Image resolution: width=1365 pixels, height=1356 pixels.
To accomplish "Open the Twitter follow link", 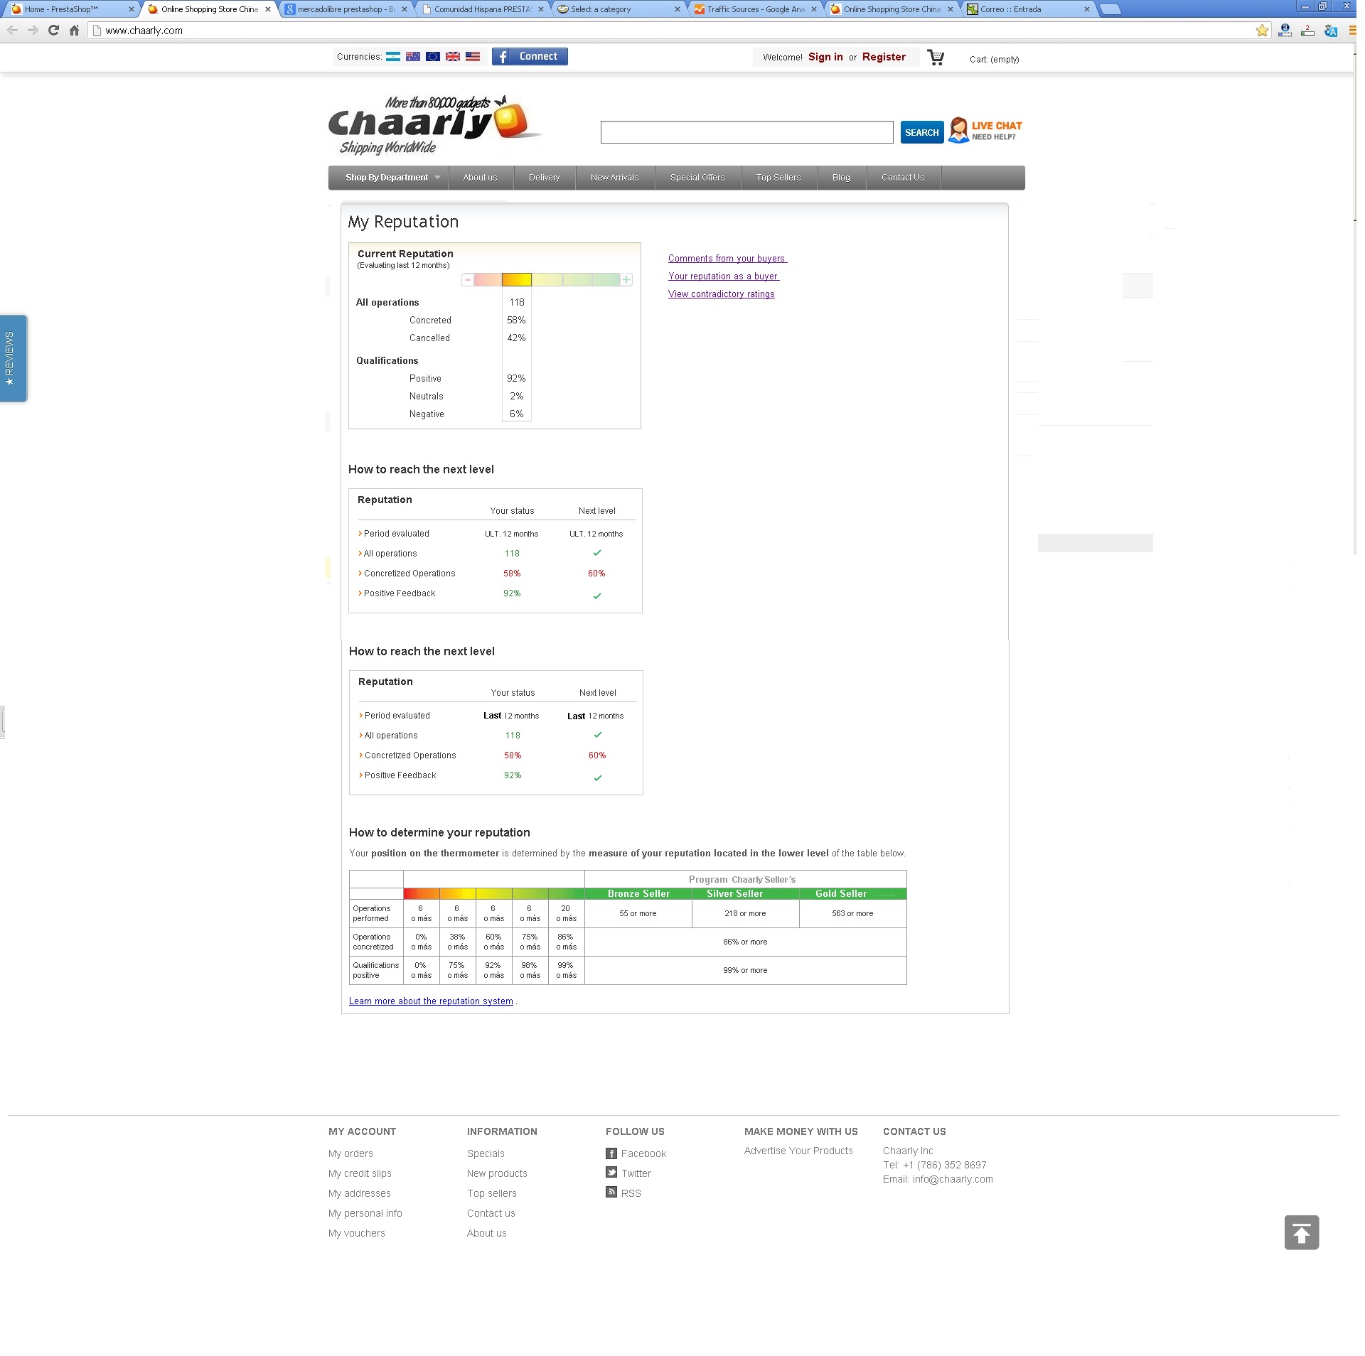I will pyautogui.click(x=636, y=1173).
